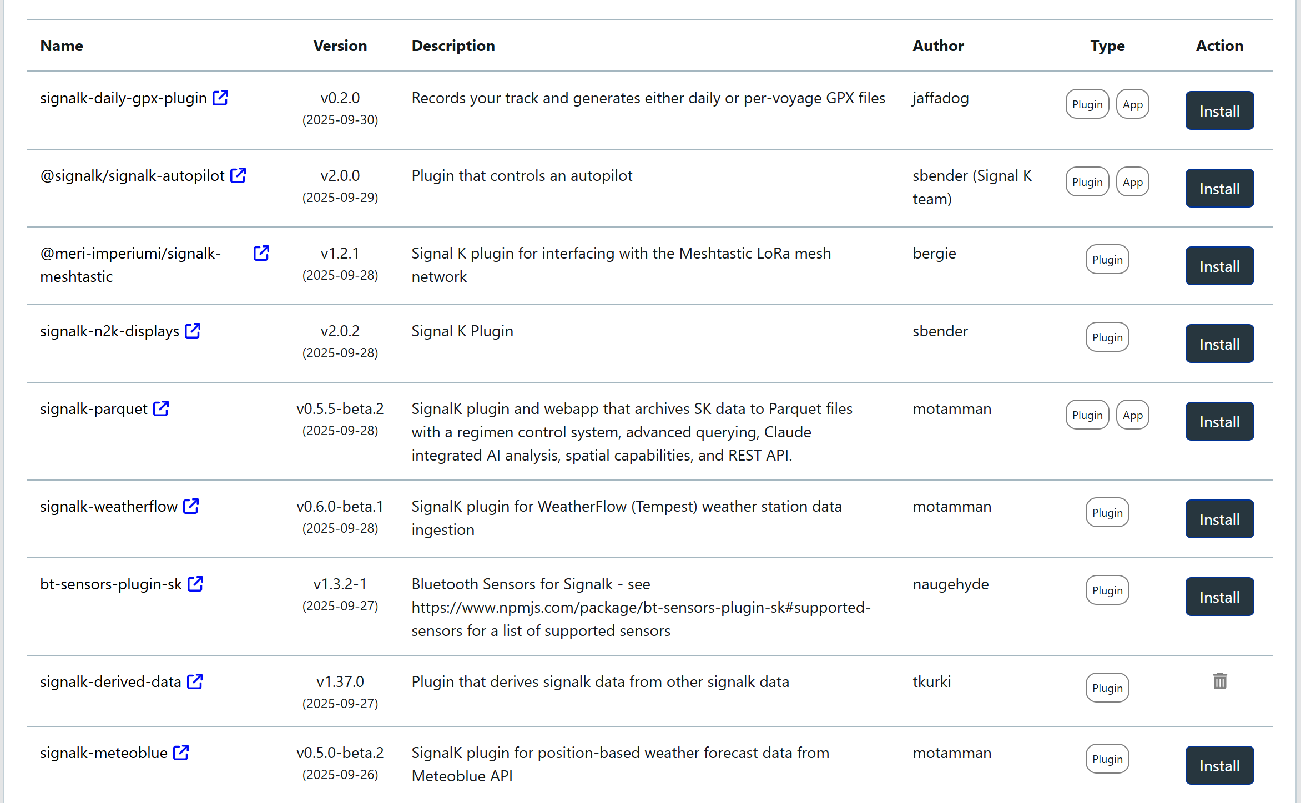1301x803 pixels.
Task: Click the Name column header
Action: (x=62, y=46)
